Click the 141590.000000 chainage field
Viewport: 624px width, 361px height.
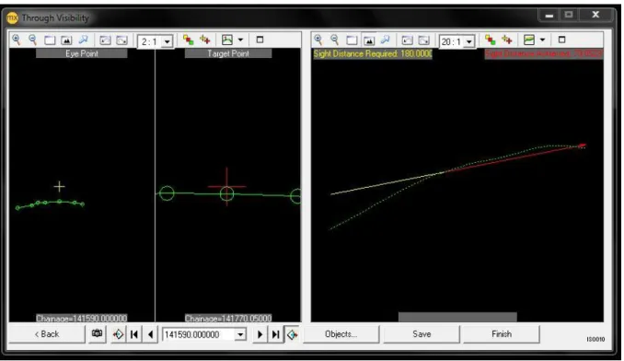(x=199, y=334)
